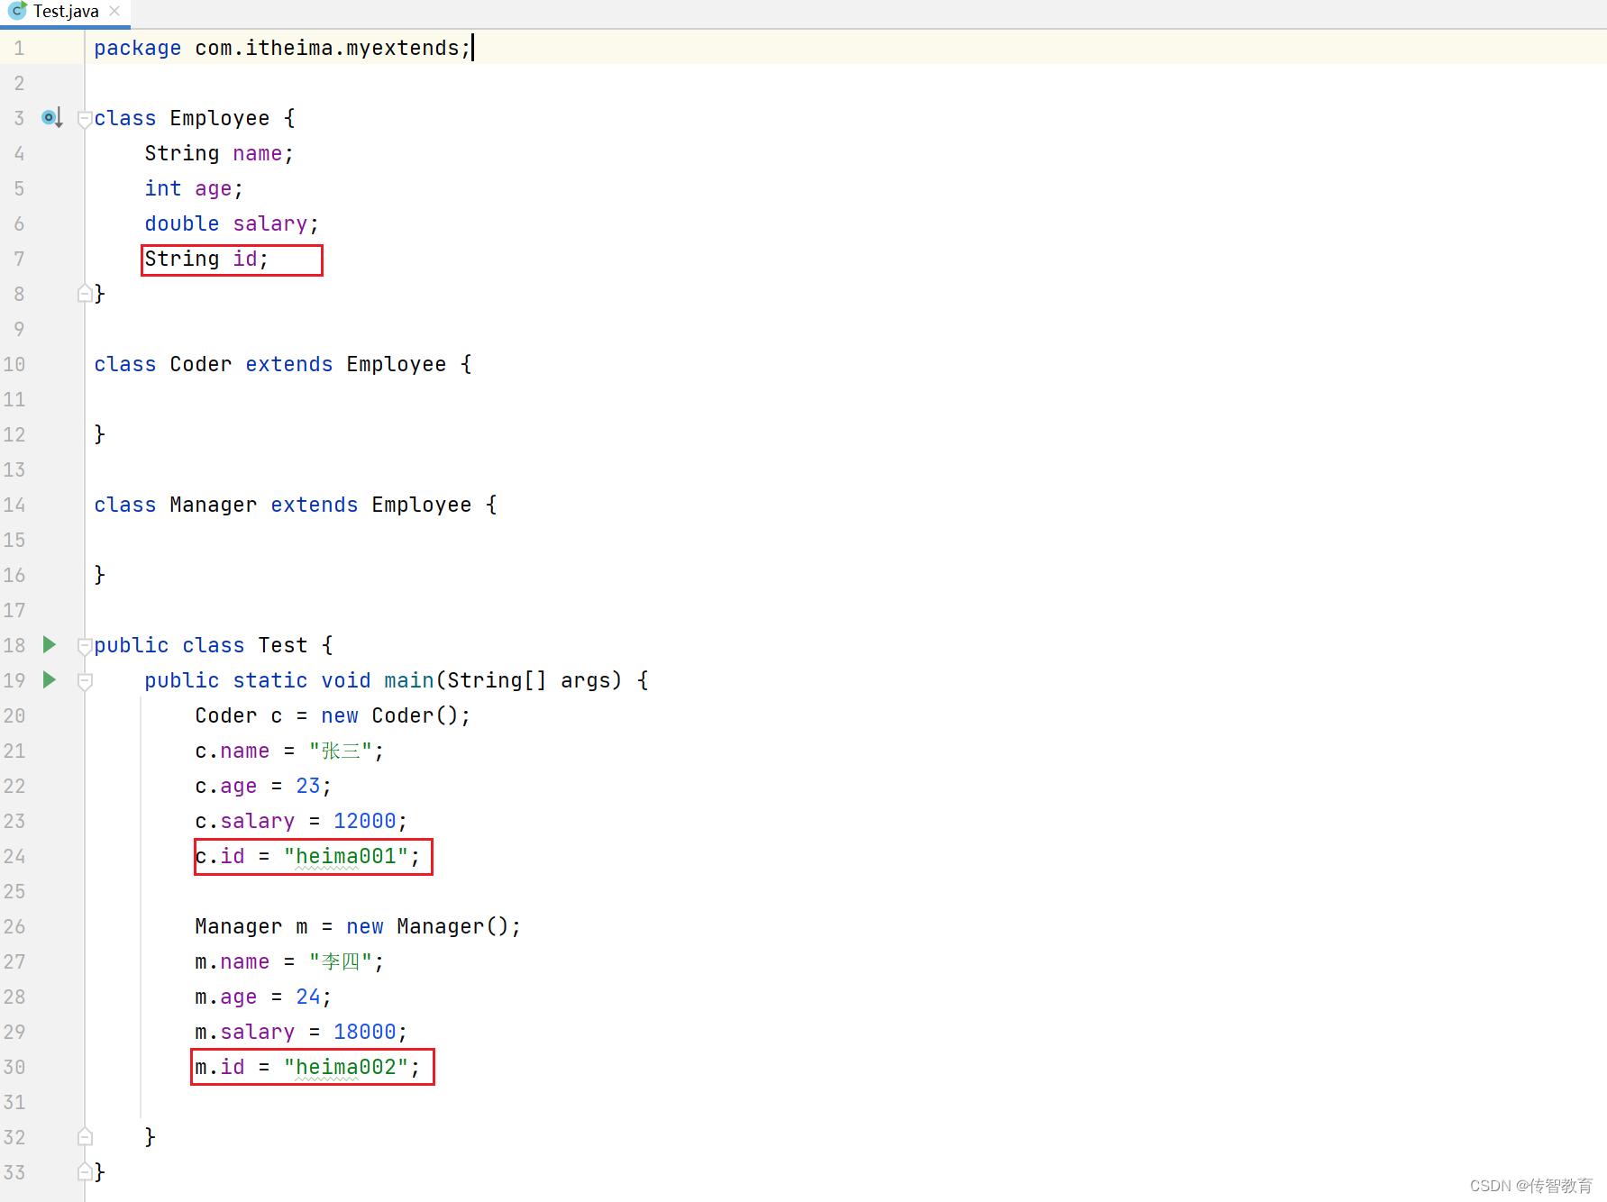The image size is (1607, 1202).
Task: Click 'new Coder()' constructor call
Action: (x=390, y=715)
